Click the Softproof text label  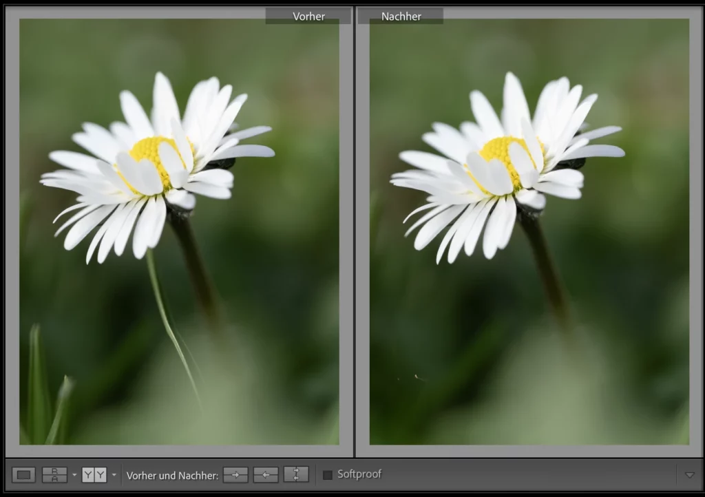[x=359, y=474]
